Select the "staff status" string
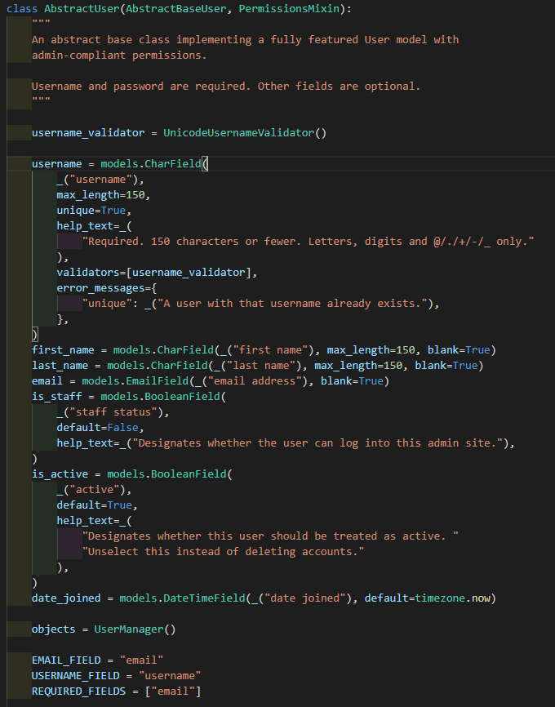Image resolution: width=555 pixels, height=707 pixels. 113,412
